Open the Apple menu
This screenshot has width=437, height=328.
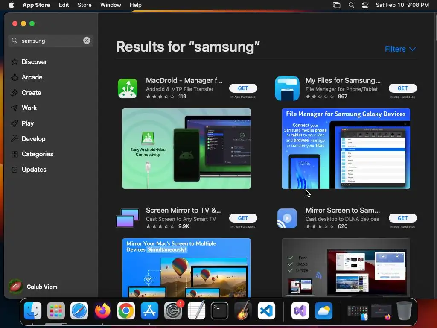(11, 5)
